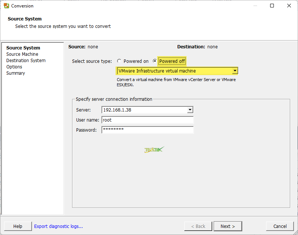Close the Conversion window

tap(289, 6)
